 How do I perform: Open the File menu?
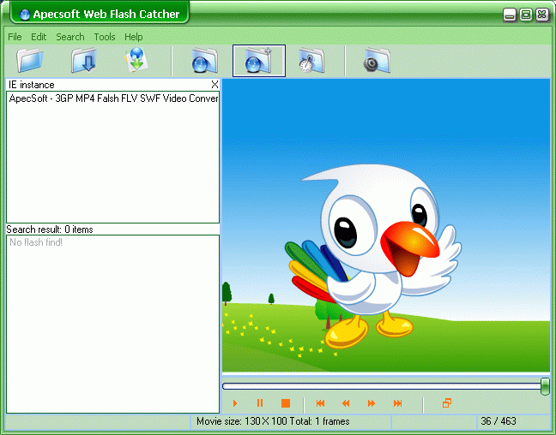tap(15, 37)
